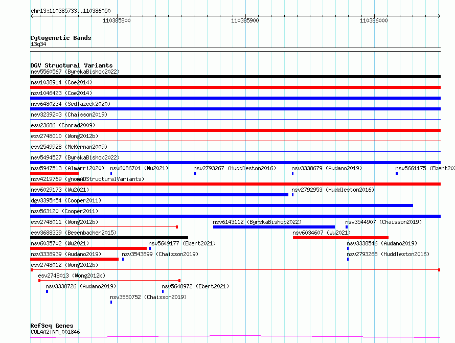Click the red end marker of esv2748011

click(x=177, y=227)
